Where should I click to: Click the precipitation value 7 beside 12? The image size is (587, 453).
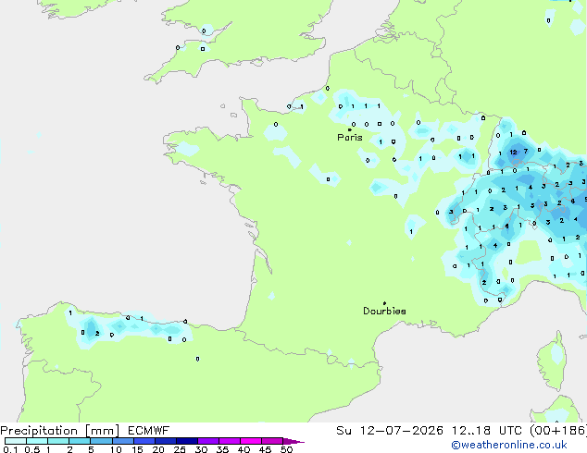click(526, 152)
